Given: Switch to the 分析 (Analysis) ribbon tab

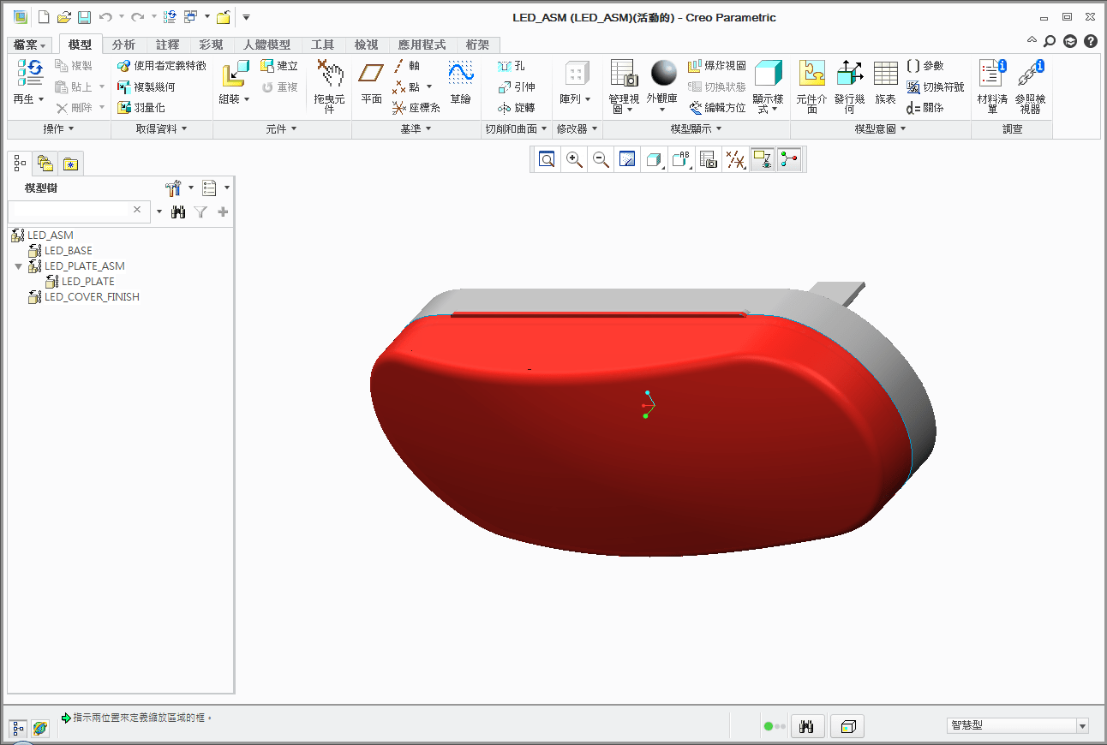Looking at the screenshot, I should pyautogui.click(x=123, y=45).
